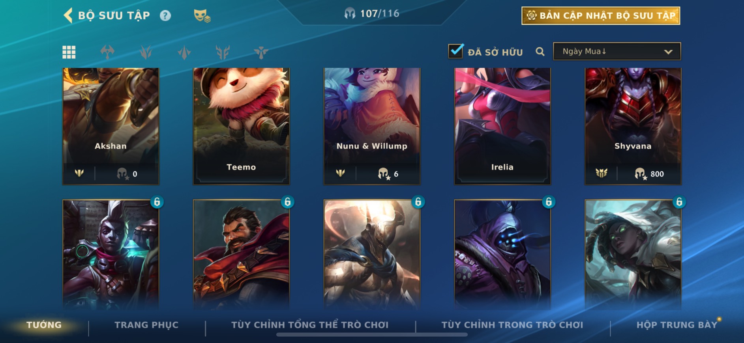Image resolution: width=744 pixels, height=343 pixels.
Task: Open the help question mark icon
Action: pyautogui.click(x=165, y=15)
